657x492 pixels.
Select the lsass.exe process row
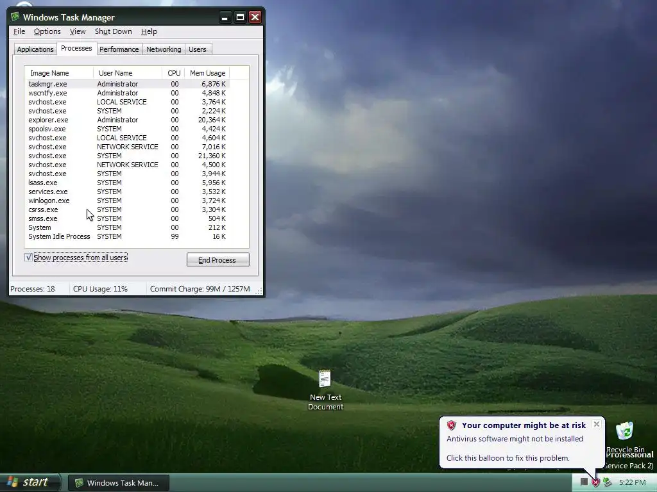click(x=128, y=183)
